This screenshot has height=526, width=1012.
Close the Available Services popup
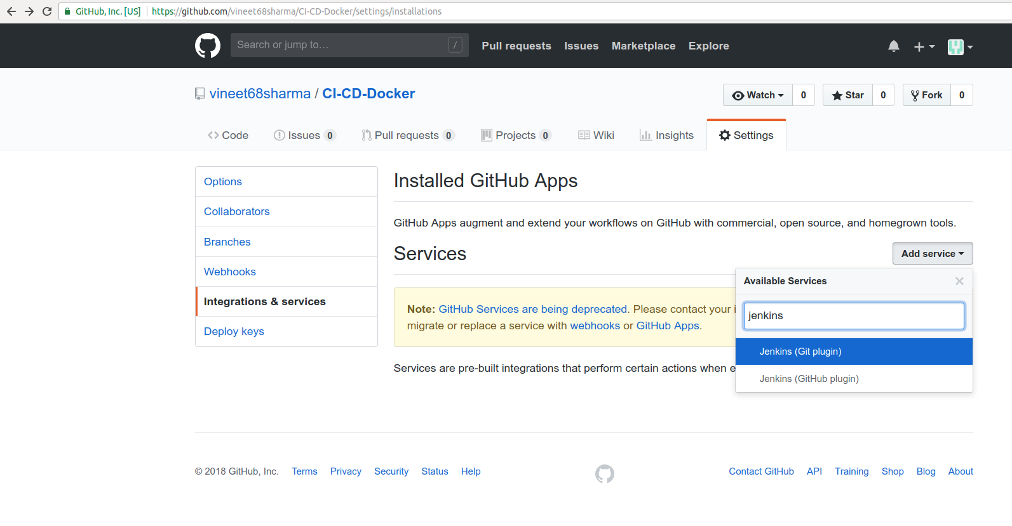point(959,281)
